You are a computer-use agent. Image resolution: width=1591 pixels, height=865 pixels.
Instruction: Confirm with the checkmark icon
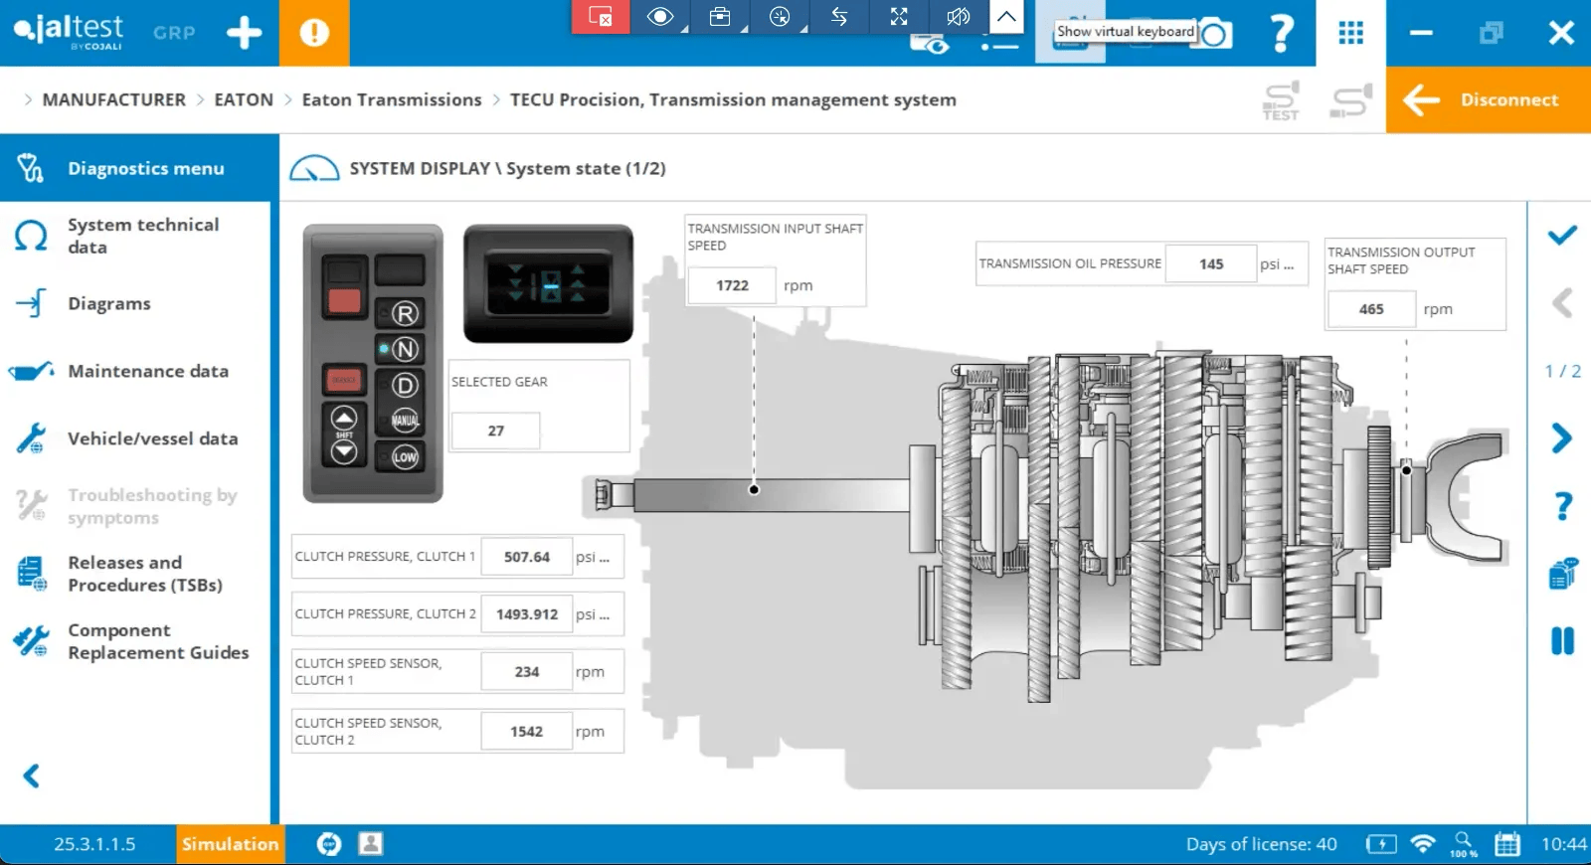[x=1562, y=235]
